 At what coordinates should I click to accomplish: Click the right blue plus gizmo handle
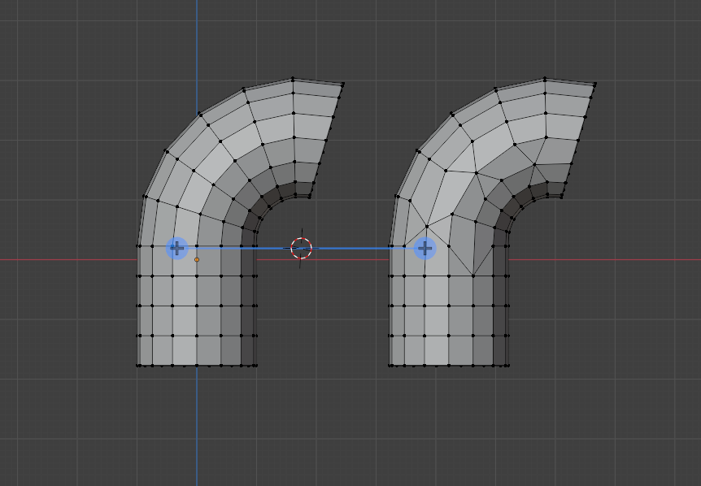425,248
